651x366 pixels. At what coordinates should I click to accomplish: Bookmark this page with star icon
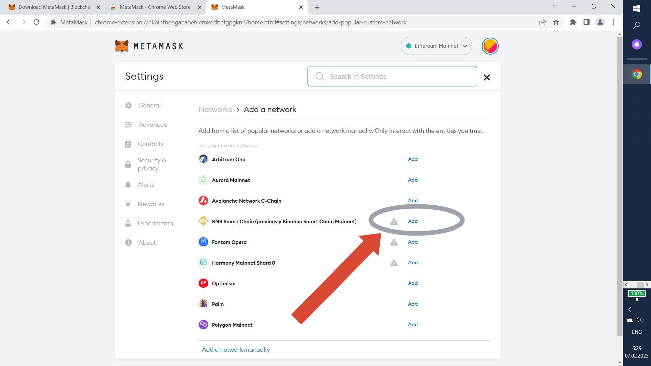[x=556, y=22]
